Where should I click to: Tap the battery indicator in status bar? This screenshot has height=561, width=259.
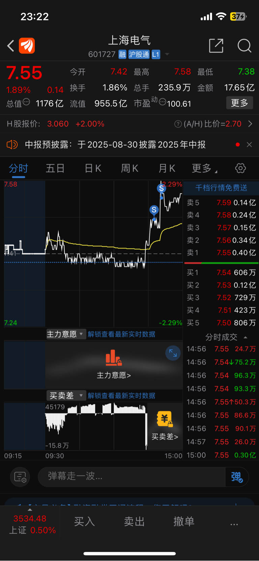click(x=239, y=16)
